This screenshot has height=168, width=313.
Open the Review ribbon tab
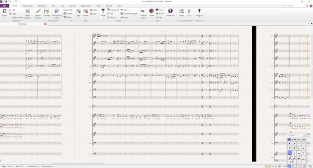pos(109,6)
